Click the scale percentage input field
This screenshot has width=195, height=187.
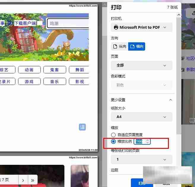pyautogui.click(x=139, y=141)
